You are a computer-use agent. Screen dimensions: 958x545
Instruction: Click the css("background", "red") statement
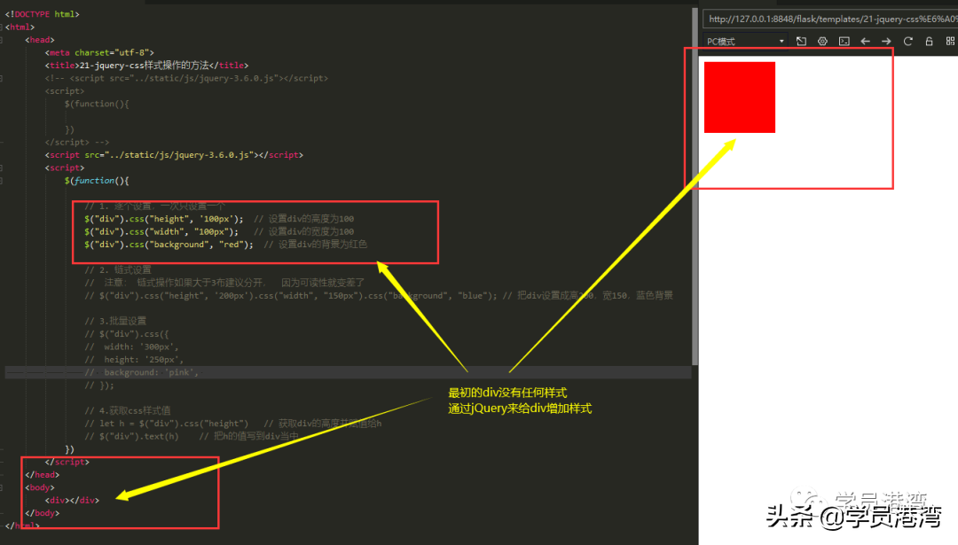pyautogui.click(x=169, y=245)
